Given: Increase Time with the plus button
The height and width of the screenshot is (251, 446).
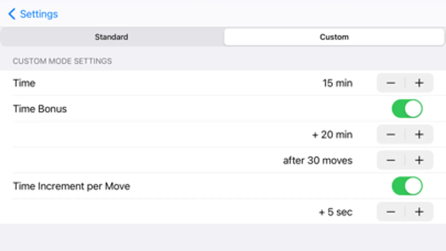Looking at the screenshot, I should [419, 83].
